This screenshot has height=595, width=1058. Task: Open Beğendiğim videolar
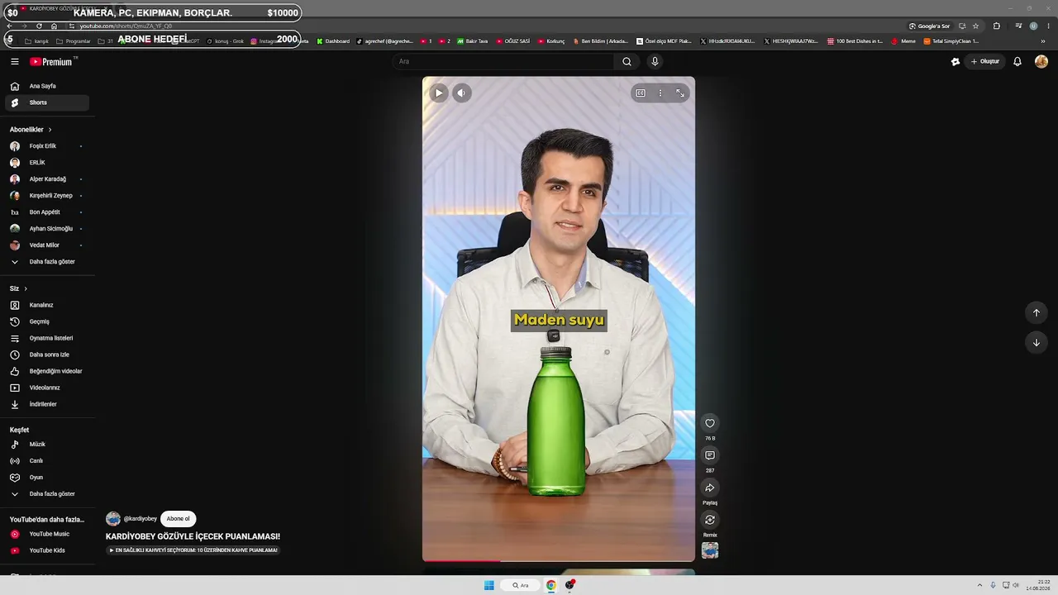[x=47, y=371]
